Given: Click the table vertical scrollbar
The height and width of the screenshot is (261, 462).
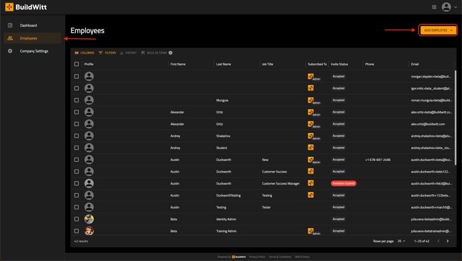Looking at the screenshot, I should 455,117.
